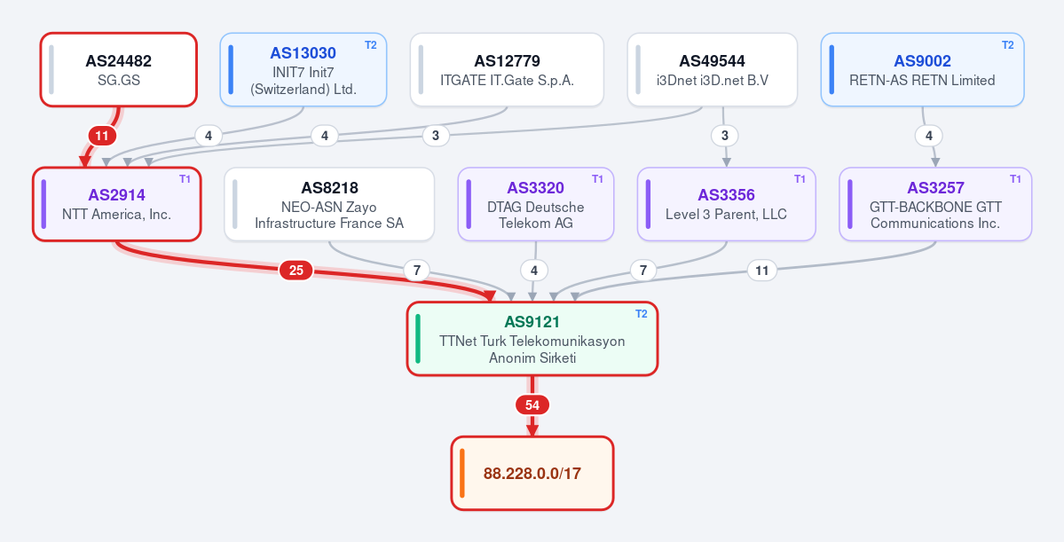
Task: Click the AS13030 INIT7 node
Action: 303,70
